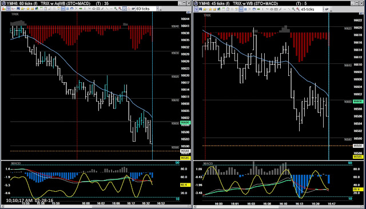366x209 pixels.
Task: Click the blue square icon in the 45 ticks toolbar
Action: [x=245, y=9]
